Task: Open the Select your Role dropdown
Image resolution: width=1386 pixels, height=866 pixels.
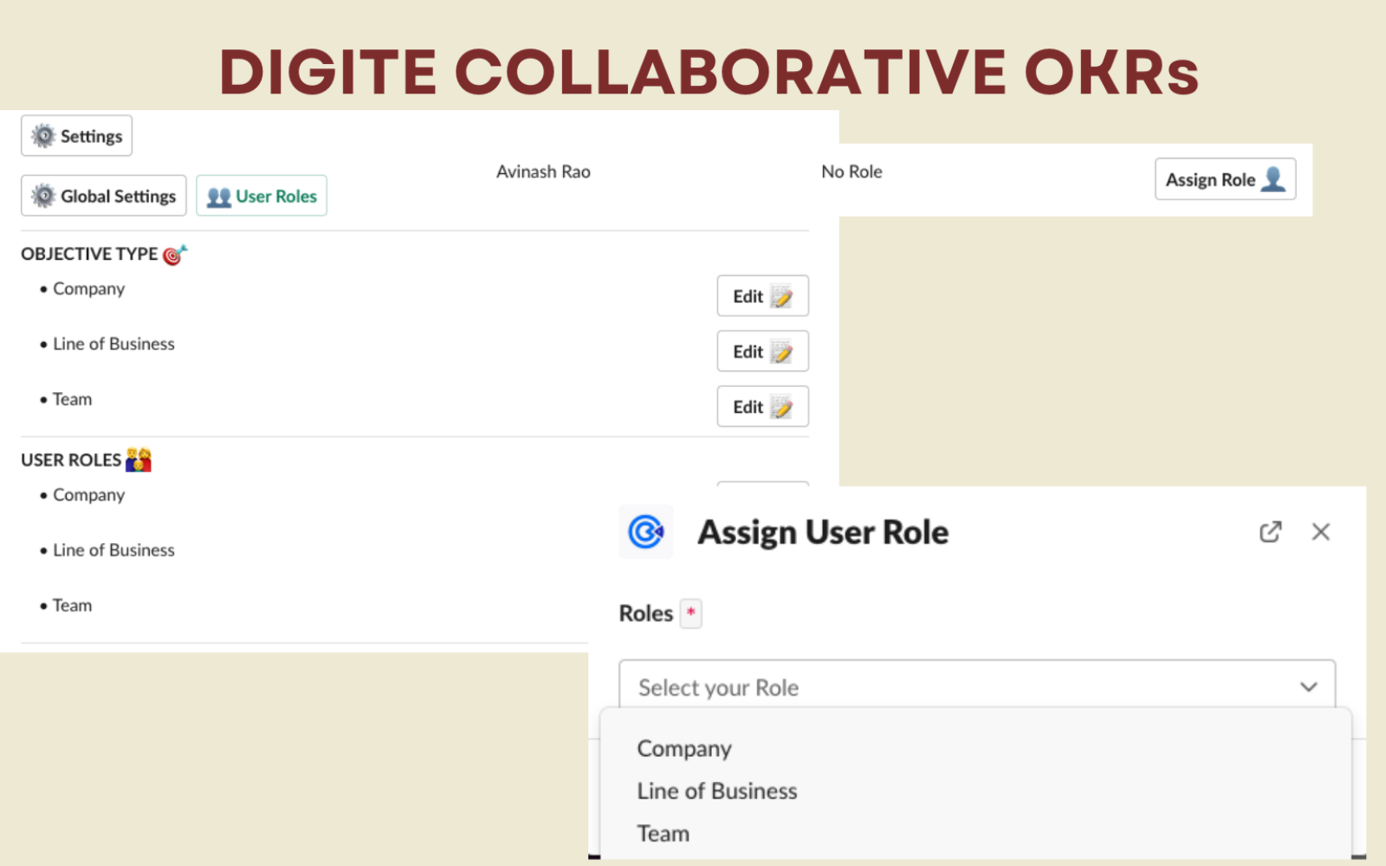Action: point(977,687)
